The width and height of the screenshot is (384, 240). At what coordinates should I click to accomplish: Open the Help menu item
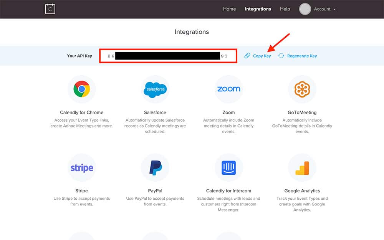pos(285,9)
